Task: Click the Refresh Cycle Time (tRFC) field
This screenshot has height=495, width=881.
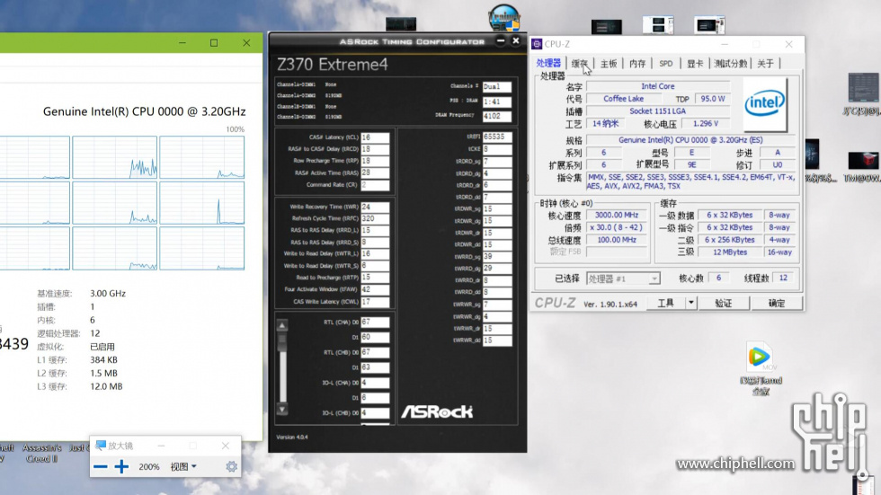Action: (x=376, y=219)
